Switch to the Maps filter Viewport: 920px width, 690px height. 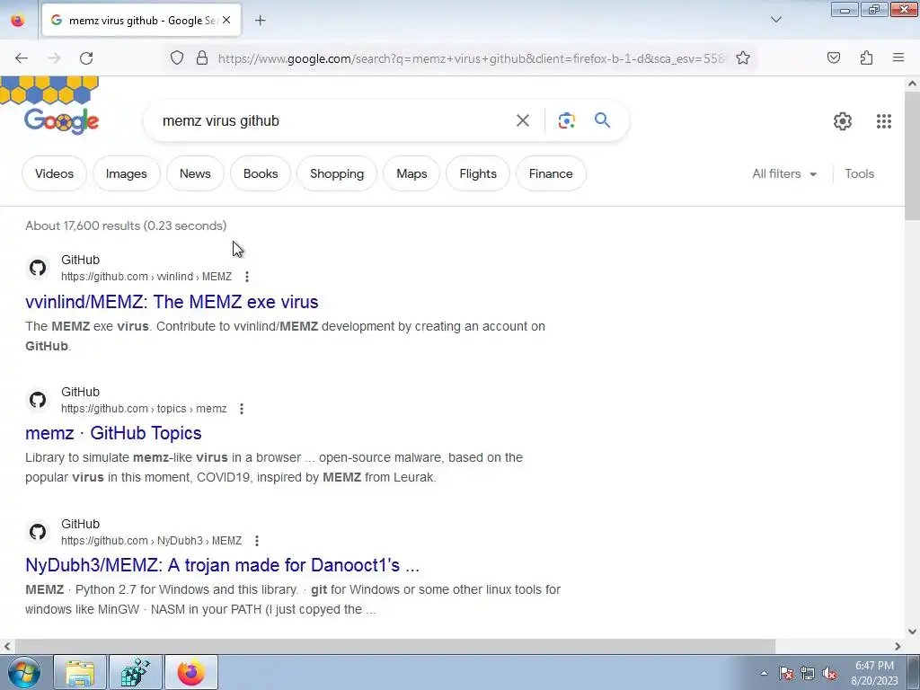point(411,173)
